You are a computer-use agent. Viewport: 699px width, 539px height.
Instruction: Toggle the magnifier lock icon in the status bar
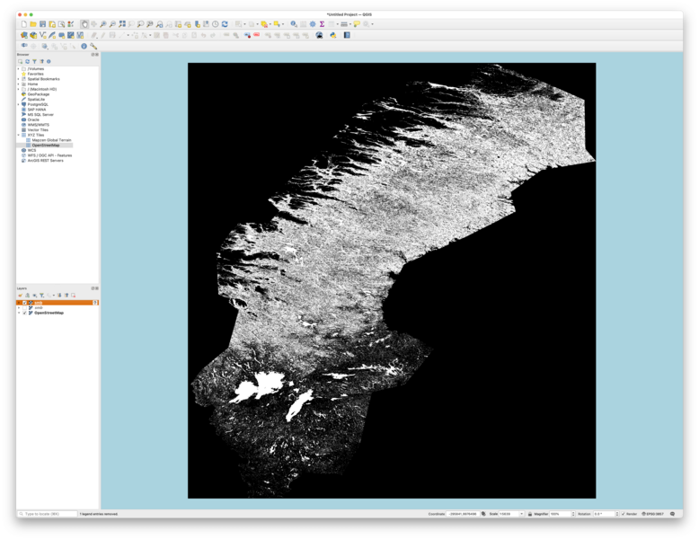[x=529, y=514]
